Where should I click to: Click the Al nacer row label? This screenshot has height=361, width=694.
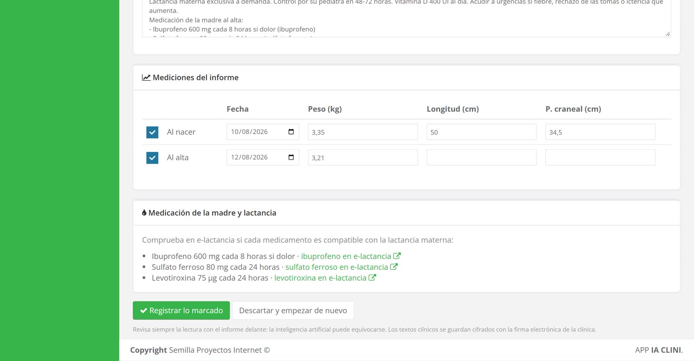coord(181,132)
